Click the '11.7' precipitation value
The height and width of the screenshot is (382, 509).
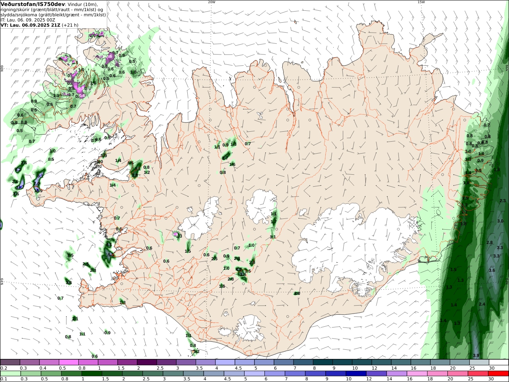click(x=20, y=187)
